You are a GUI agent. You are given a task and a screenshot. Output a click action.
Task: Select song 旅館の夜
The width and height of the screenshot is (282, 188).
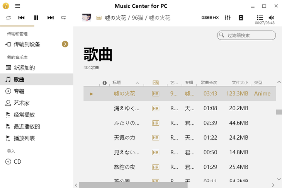180,167
